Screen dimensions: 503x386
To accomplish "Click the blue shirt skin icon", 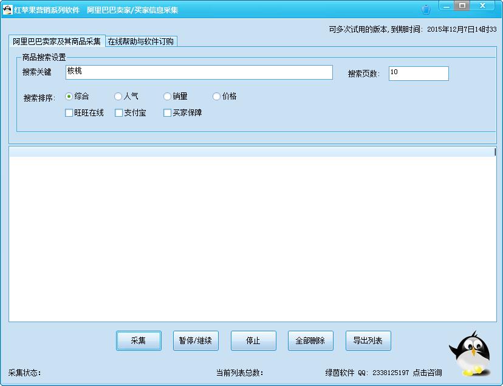I will click(x=426, y=10).
